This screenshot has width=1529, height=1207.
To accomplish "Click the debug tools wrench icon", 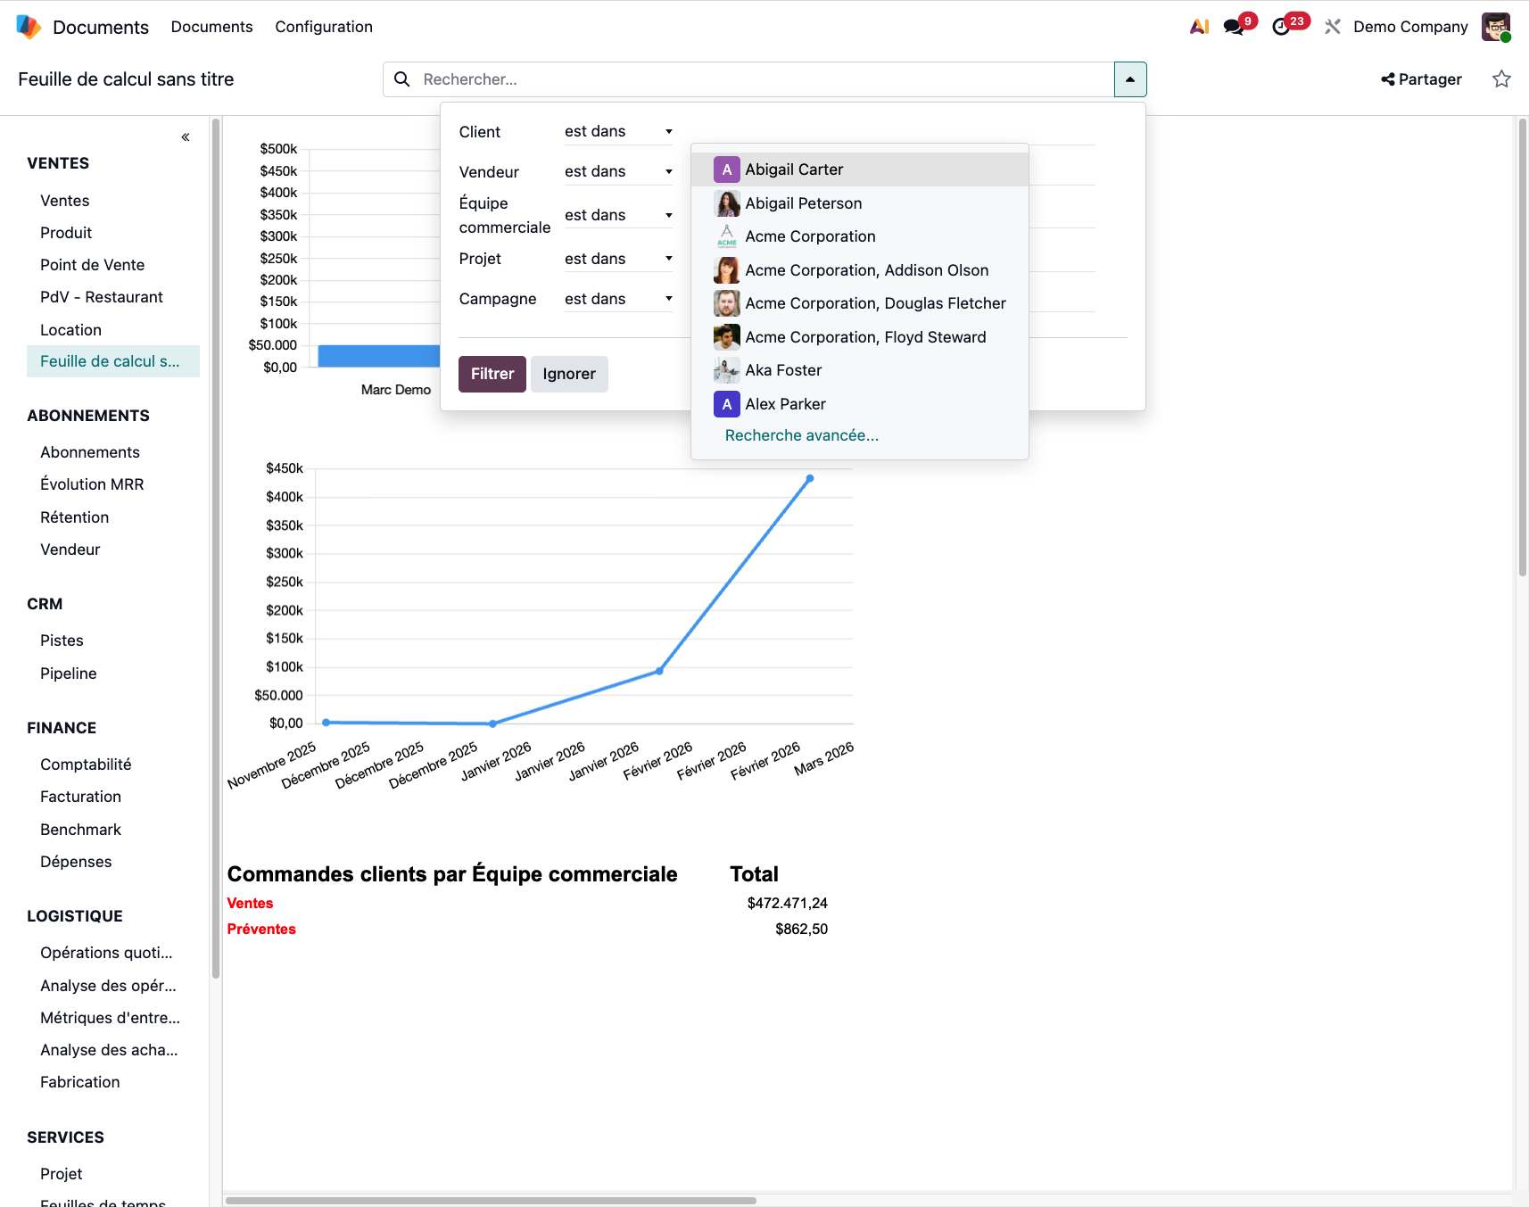I will [x=1333, y=27].
